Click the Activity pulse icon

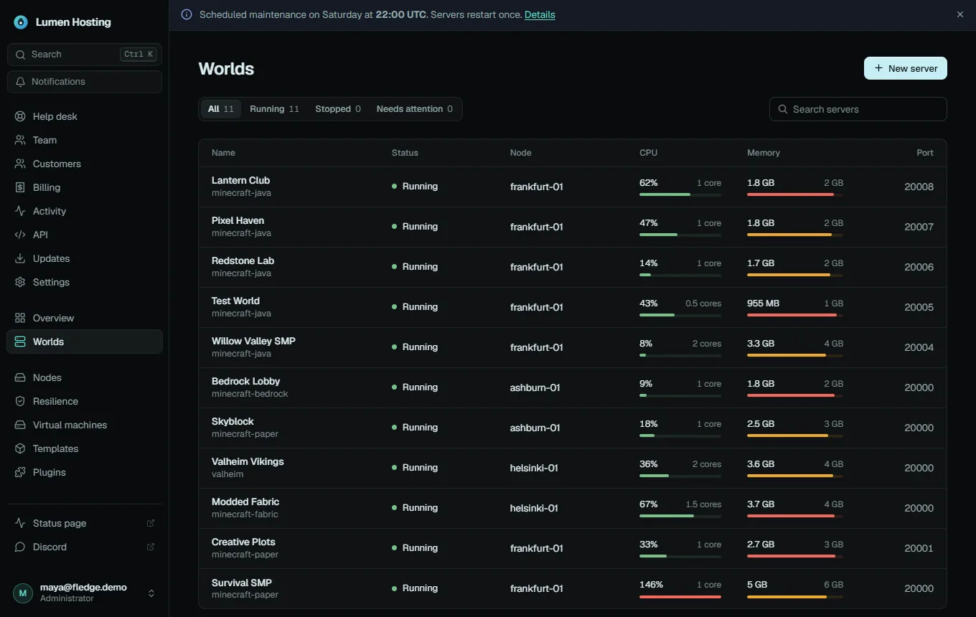20,211
